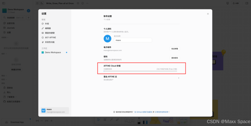Click the AFFiNE Cloud storage usage bar
The width and height of the screenshot is (251, 126).
140,71
